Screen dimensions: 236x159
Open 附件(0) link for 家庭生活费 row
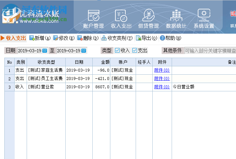tap(162, 70)
